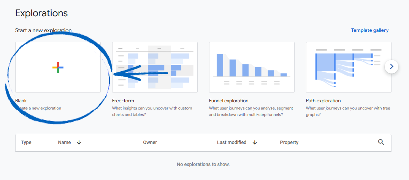Click Path description about tree graphs
Screen dimensions: 409x180
[348, 111]
